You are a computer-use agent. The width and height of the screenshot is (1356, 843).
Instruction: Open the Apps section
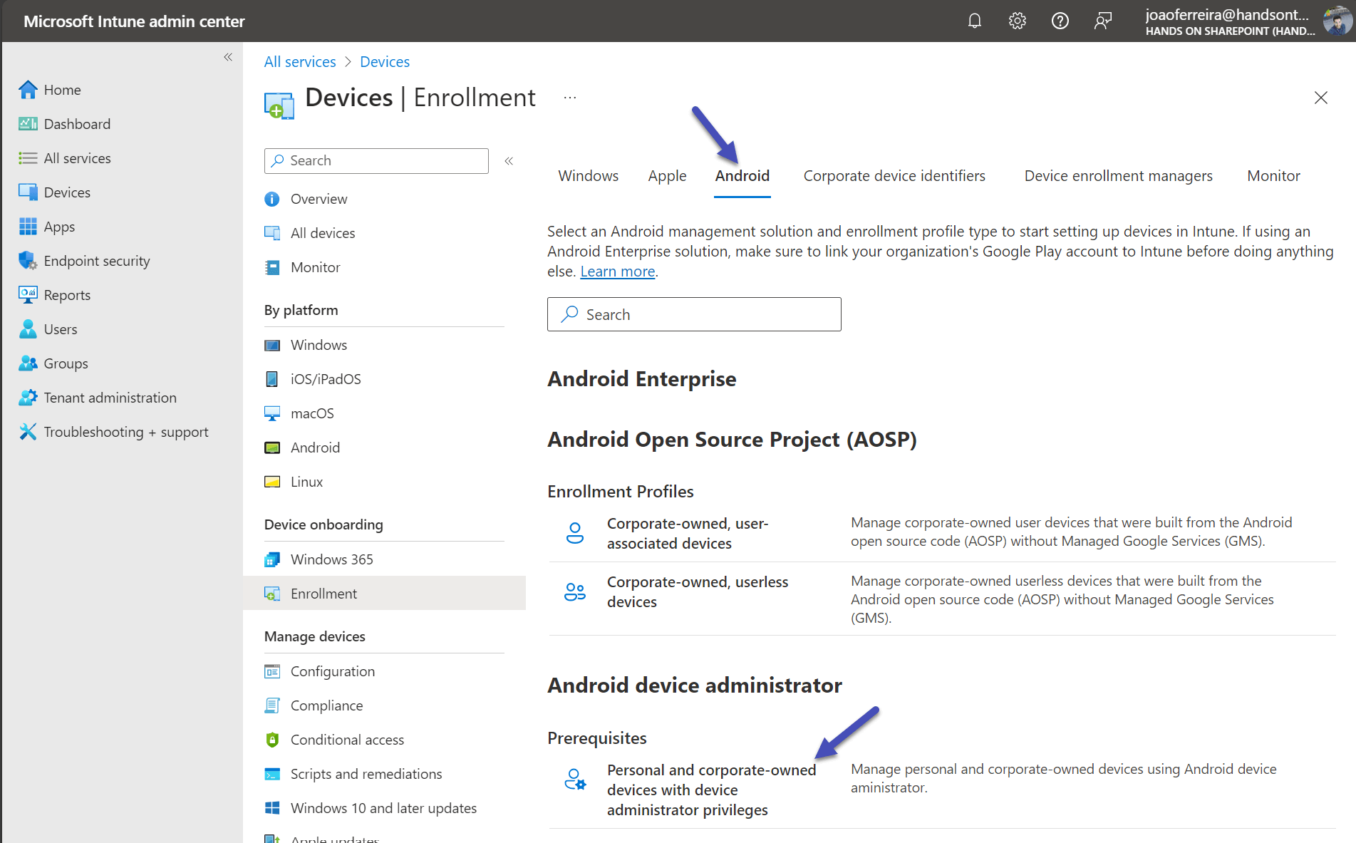tap(58, 226)
